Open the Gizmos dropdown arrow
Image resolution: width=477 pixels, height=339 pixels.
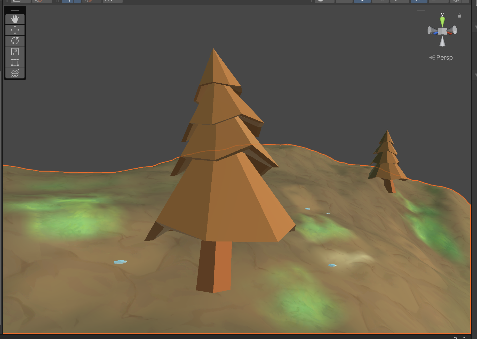[466, 1]
